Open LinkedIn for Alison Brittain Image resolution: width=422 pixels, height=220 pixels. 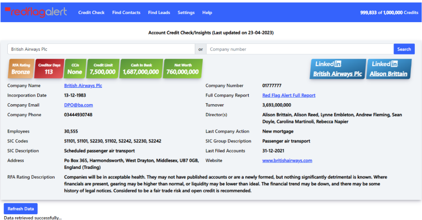coord(388,69)
